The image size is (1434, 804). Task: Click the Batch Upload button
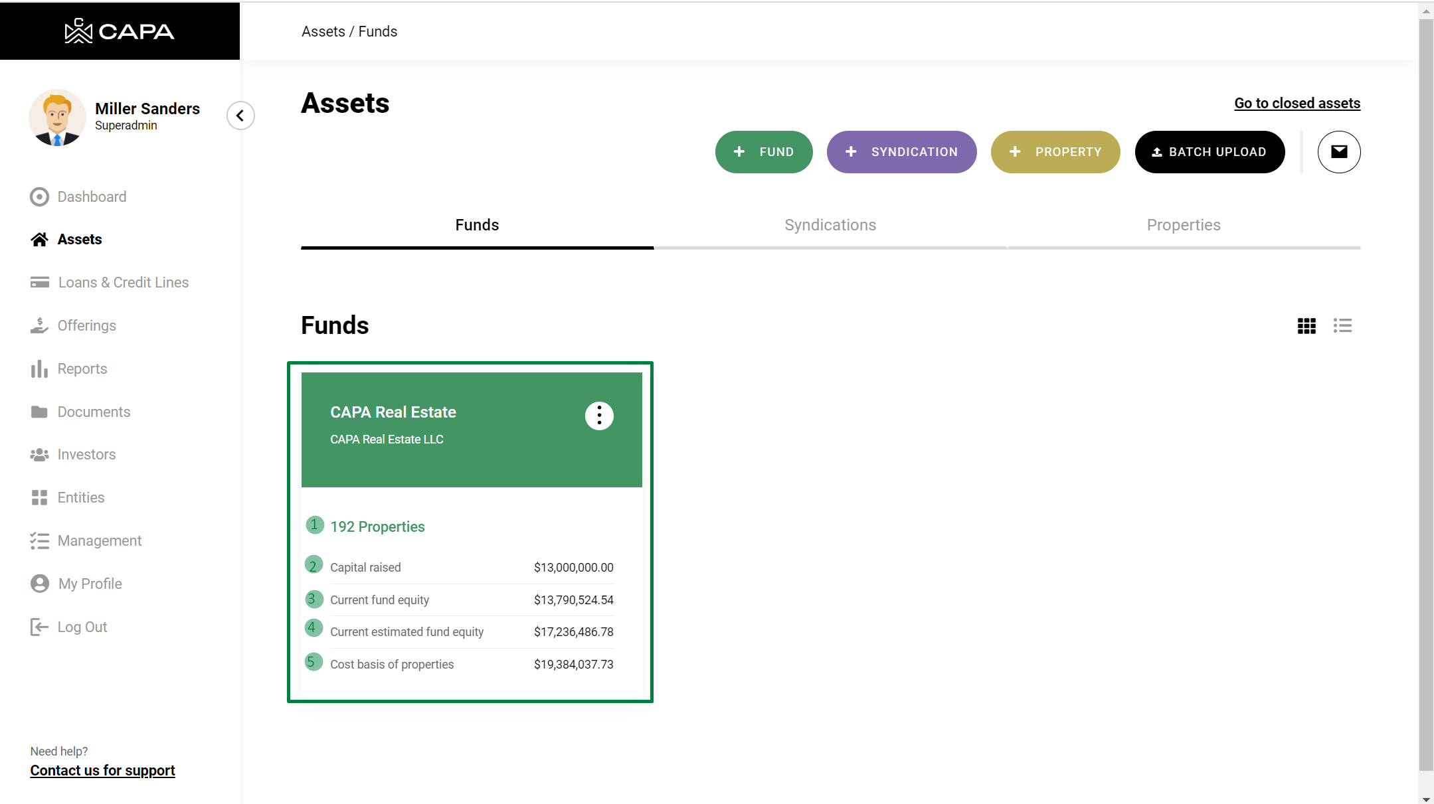pos(1209,152)
